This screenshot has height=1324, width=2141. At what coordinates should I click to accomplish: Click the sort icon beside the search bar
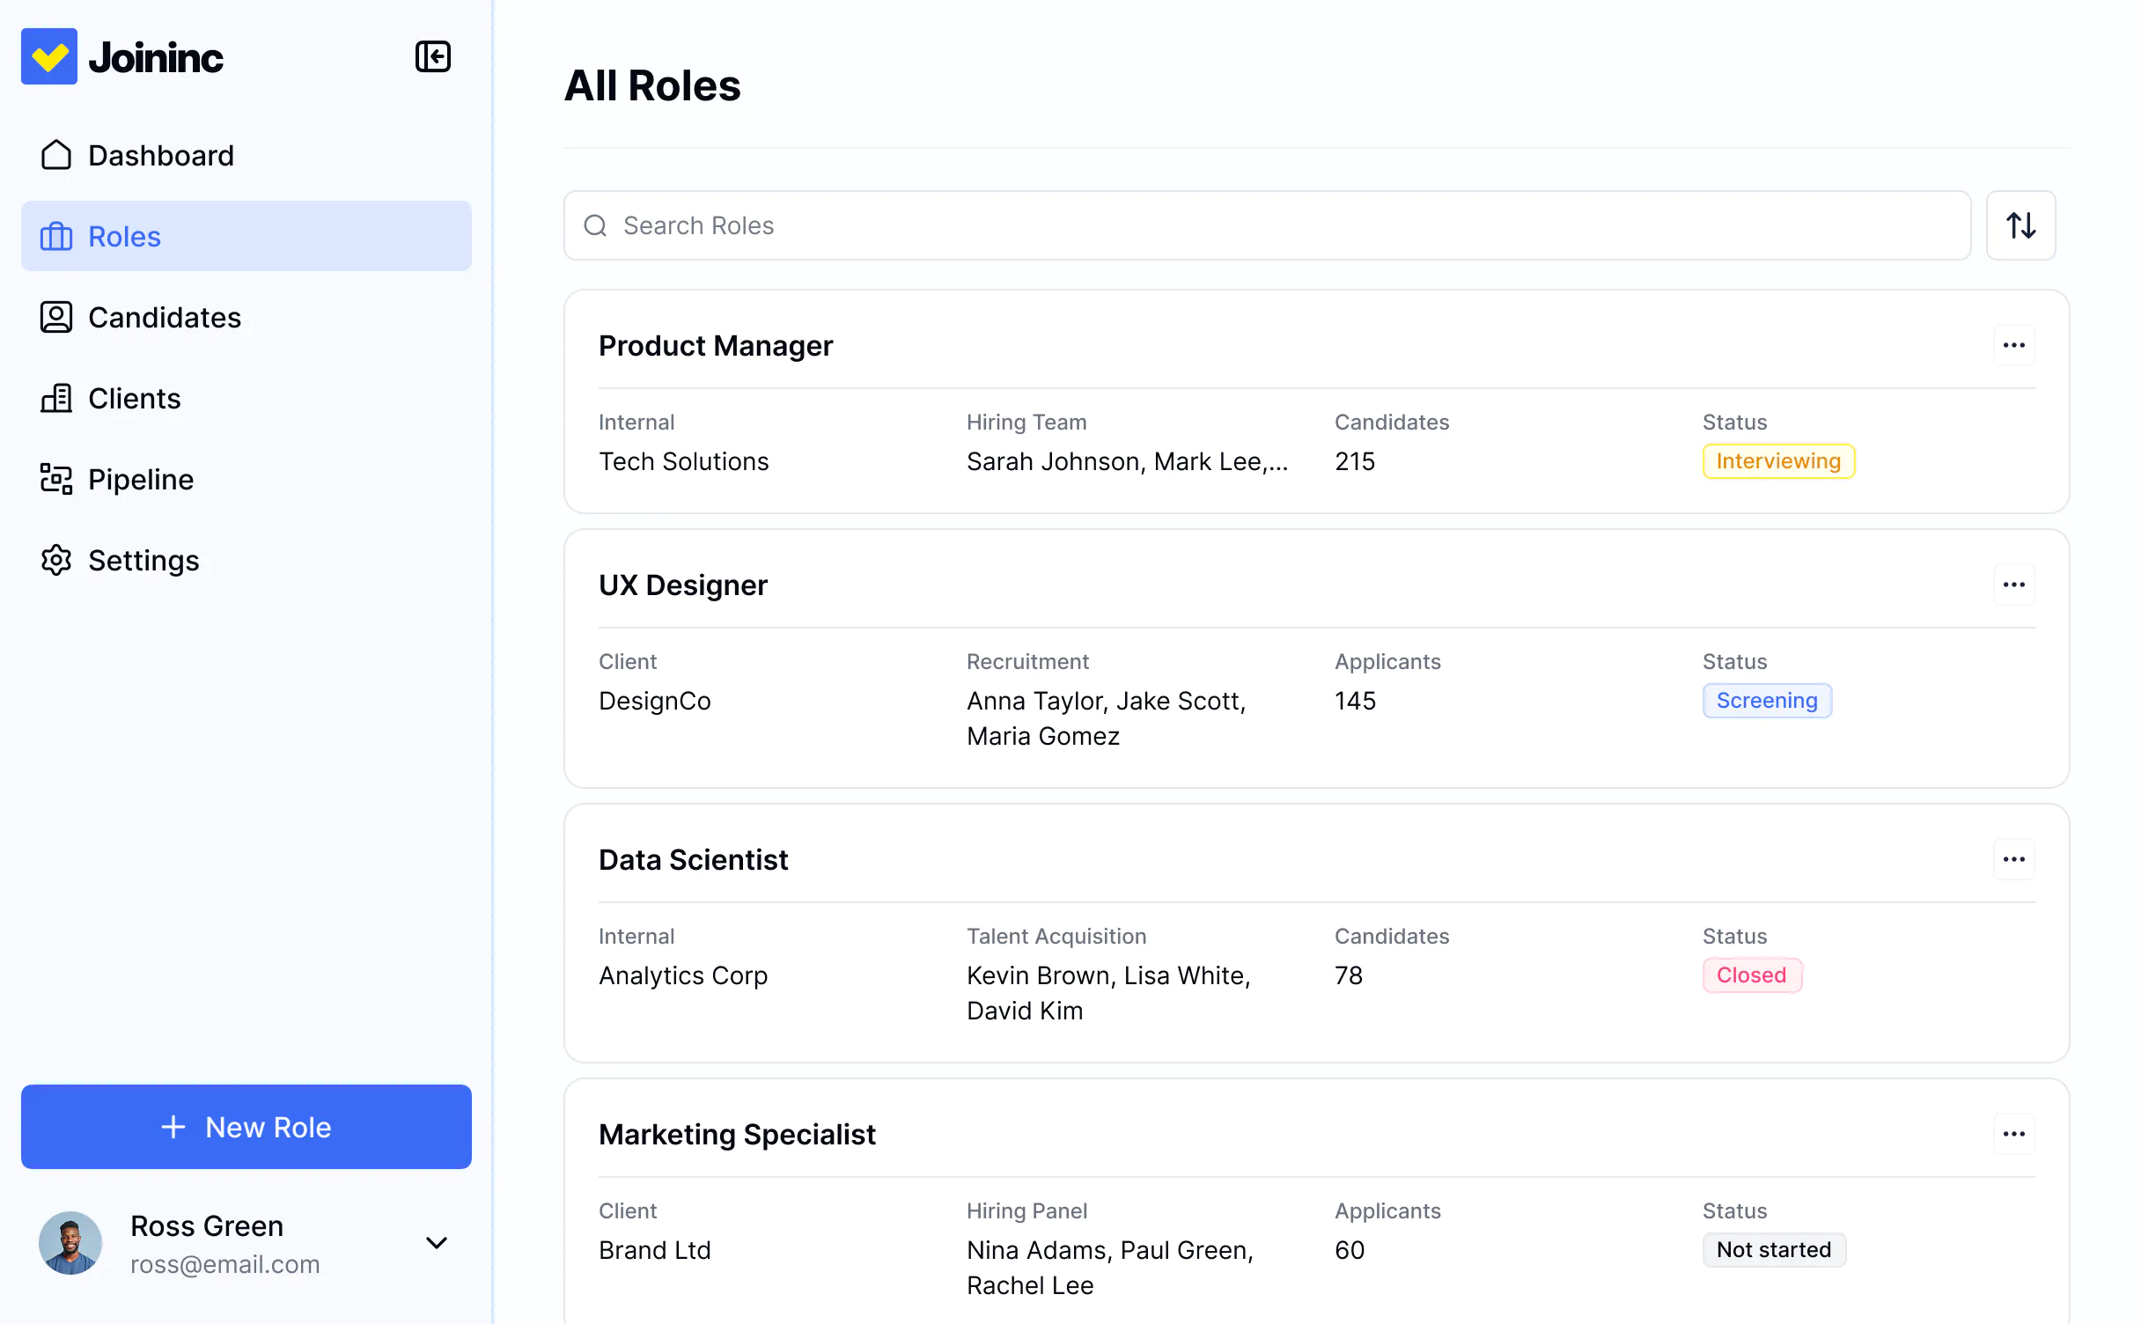click(x=2020, y=225)
